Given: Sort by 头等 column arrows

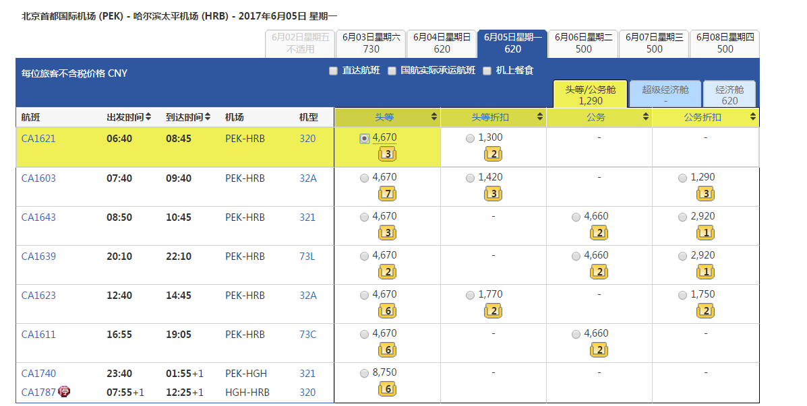Looking at the screenshot, I should pos(434,116).
